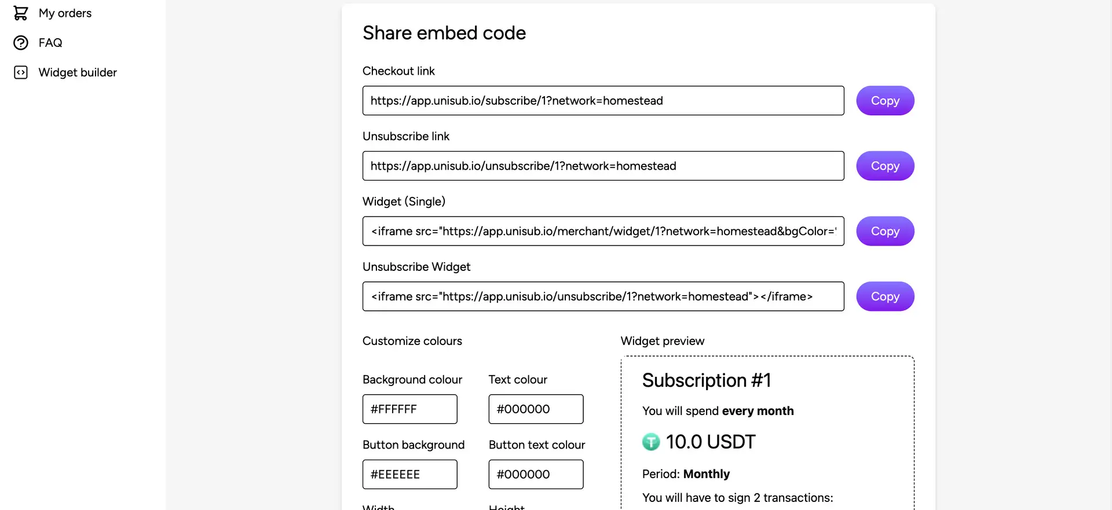Viewport: 1112px width, 510px height.
Task: Select the Unsubscribe link URL field
Action: point(603,166)
